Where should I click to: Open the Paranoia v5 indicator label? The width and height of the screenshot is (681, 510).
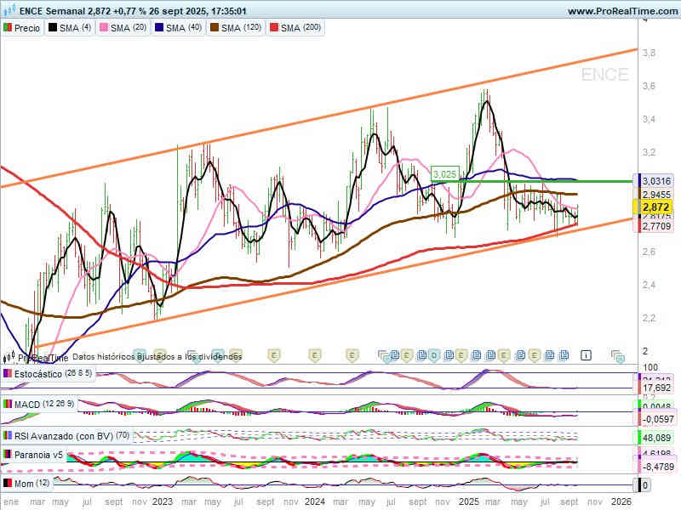(38, 455)
